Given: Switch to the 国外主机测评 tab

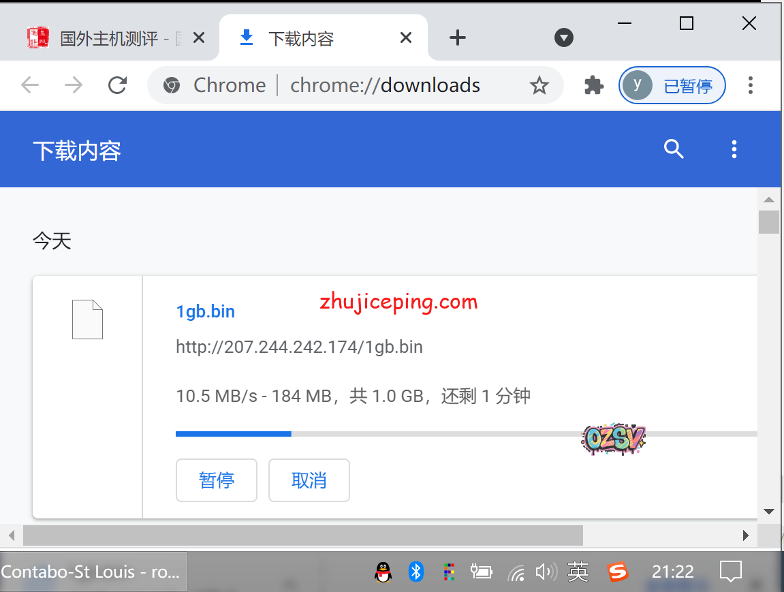Looking at the screenshot, I should click(109, 38).
